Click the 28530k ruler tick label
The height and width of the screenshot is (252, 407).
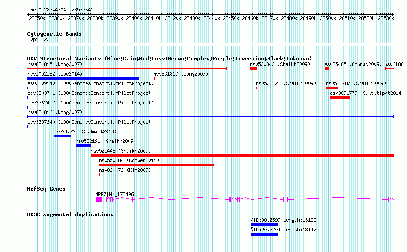point(386,18)
